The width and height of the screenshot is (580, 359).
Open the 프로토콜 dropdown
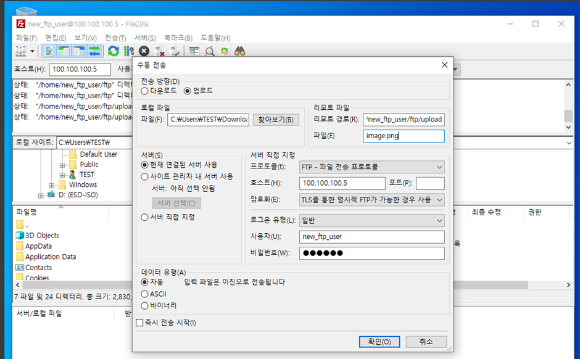coord(371,167)
